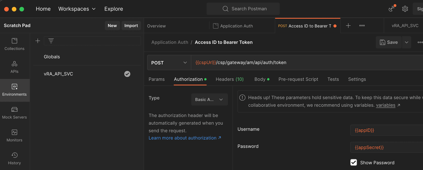Click the search magnifier icon
This screenshot has width=423, height=170.
(225, 9)
